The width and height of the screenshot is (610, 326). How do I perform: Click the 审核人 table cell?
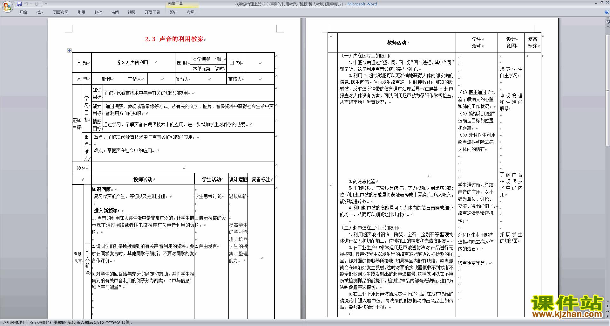[235, 79]
